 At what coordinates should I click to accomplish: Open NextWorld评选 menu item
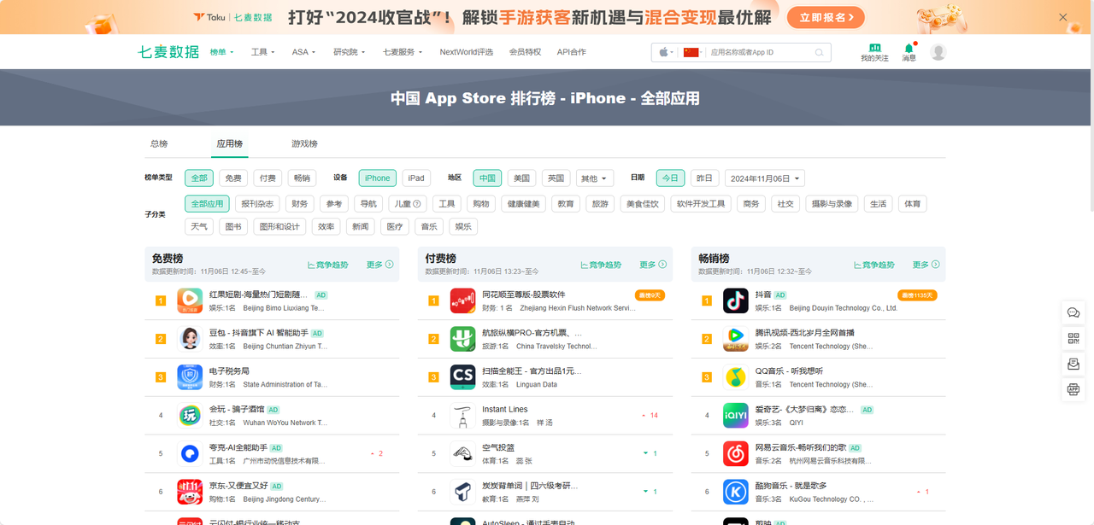467,52
